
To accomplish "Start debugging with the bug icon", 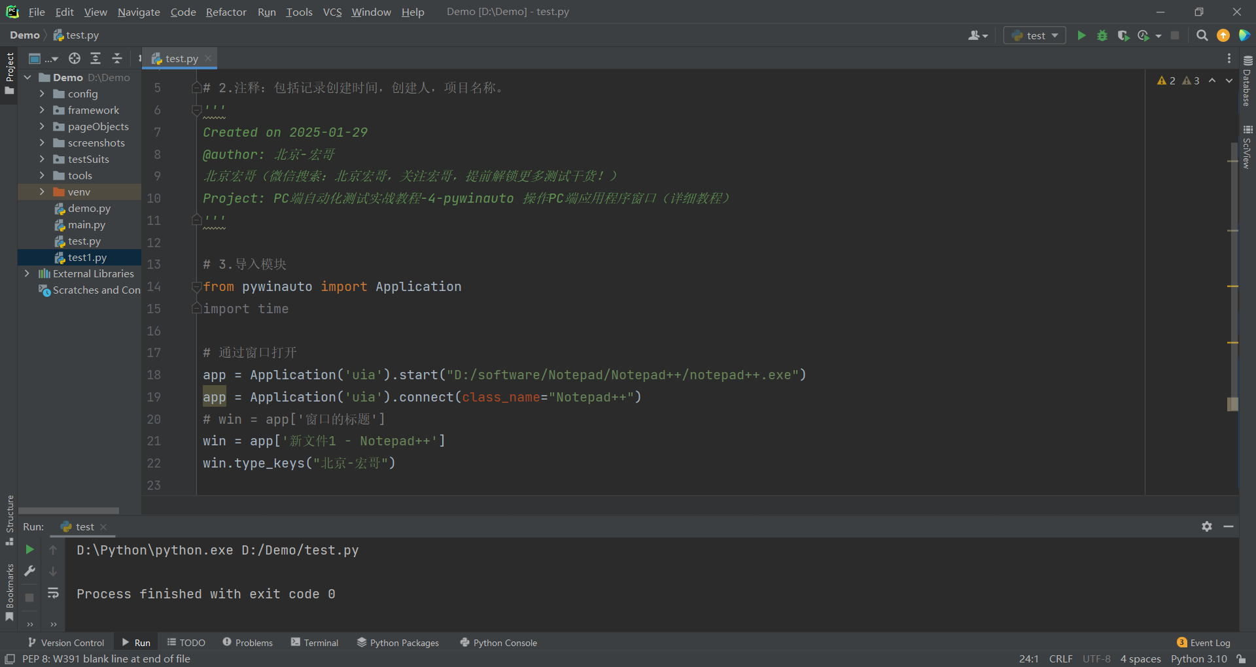I will (1102, 35).
